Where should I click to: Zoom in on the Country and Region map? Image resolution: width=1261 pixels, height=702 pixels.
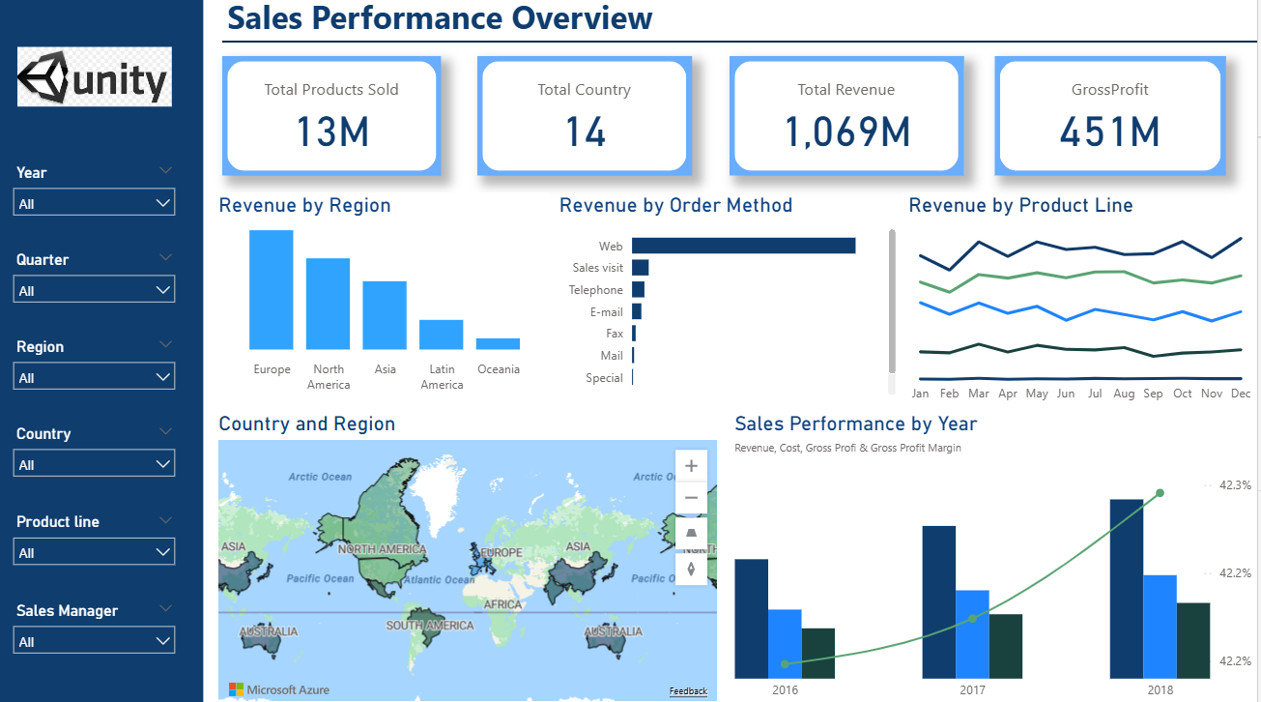691,465
